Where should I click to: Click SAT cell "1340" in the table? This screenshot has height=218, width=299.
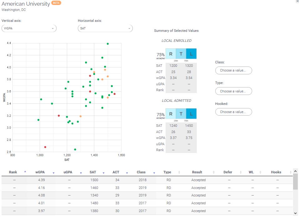point(94,195)
